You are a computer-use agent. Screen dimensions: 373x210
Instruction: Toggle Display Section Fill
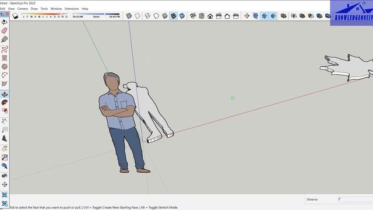[273, 16]
